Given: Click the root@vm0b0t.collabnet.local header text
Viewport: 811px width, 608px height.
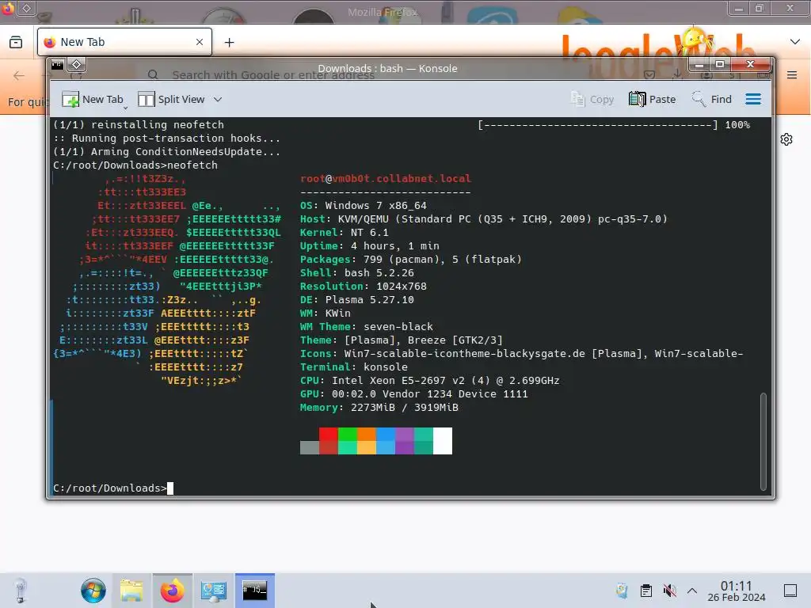Looking at the screenshot, I should coord(386,178).
